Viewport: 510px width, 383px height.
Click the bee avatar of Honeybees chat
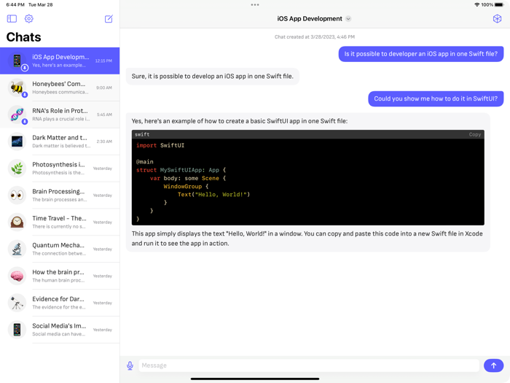click(x=17, y=88)
